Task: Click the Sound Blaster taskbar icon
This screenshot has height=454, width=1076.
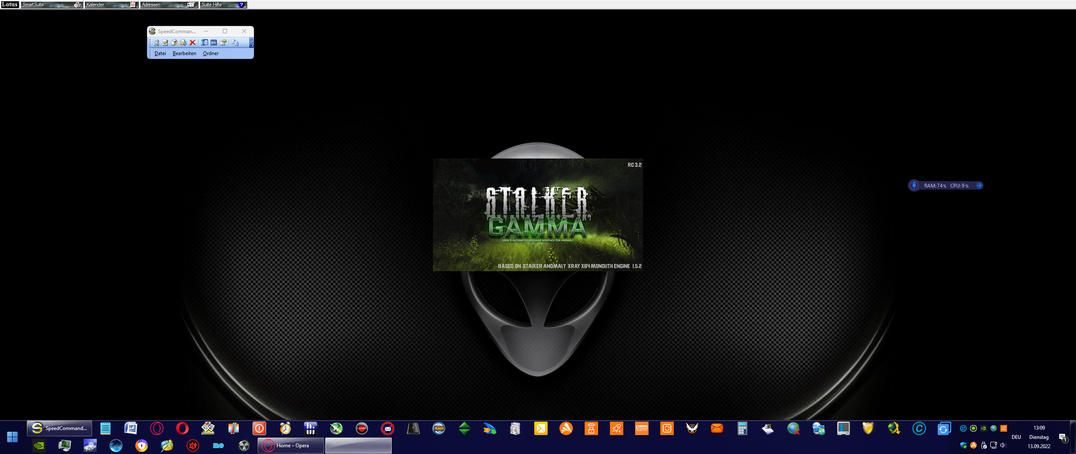Action: tap(641, 428)
